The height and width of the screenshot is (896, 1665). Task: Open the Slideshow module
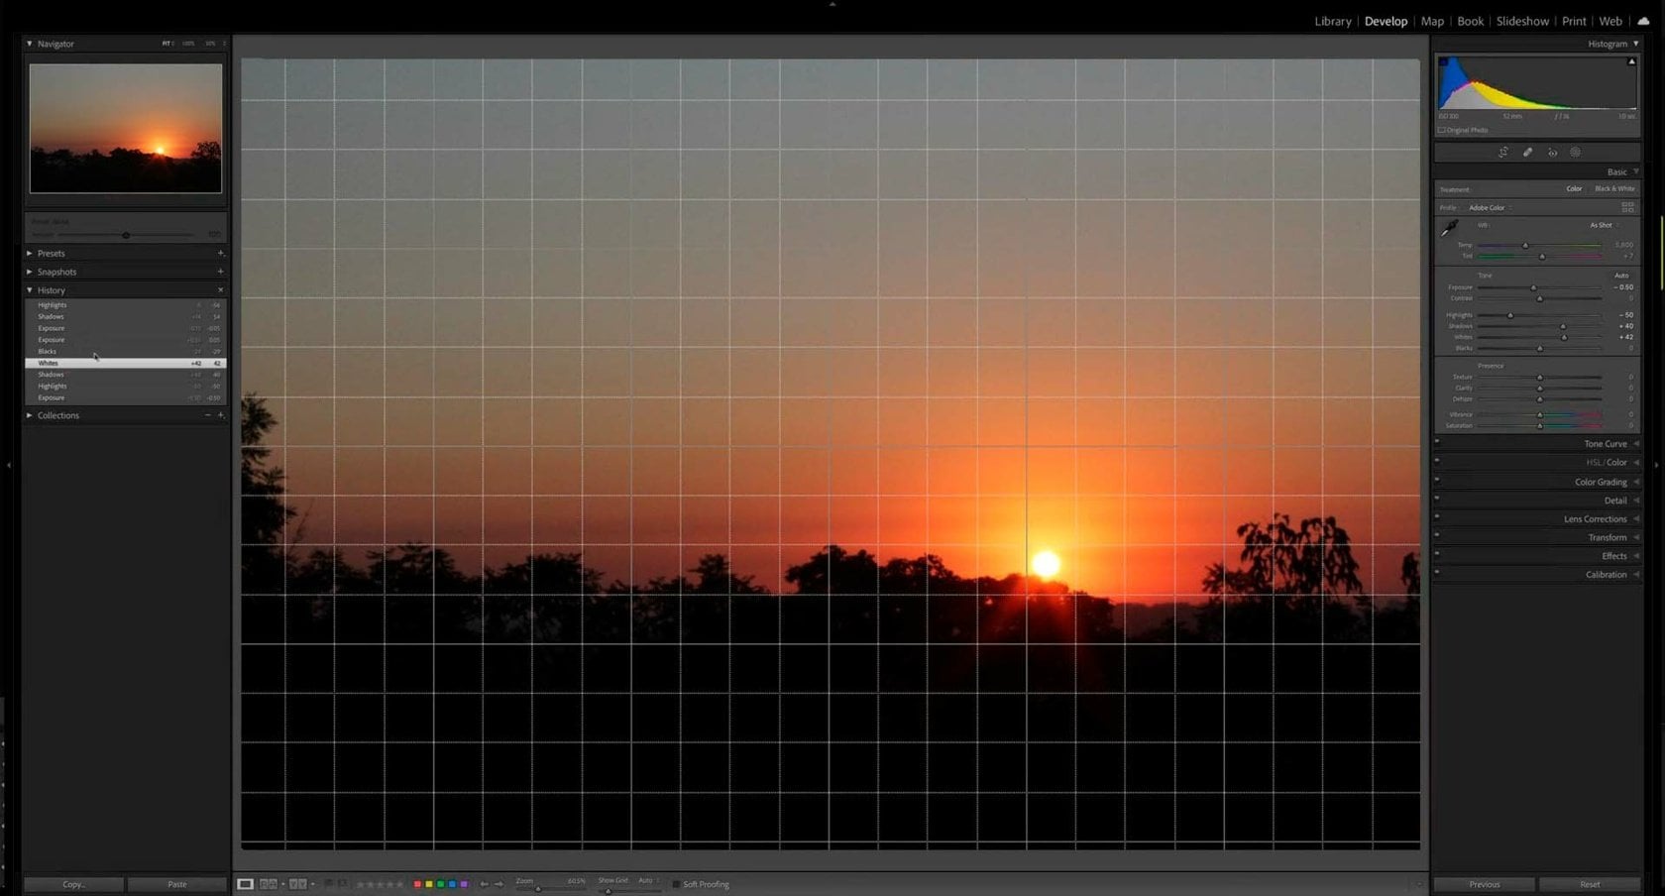1522,21
